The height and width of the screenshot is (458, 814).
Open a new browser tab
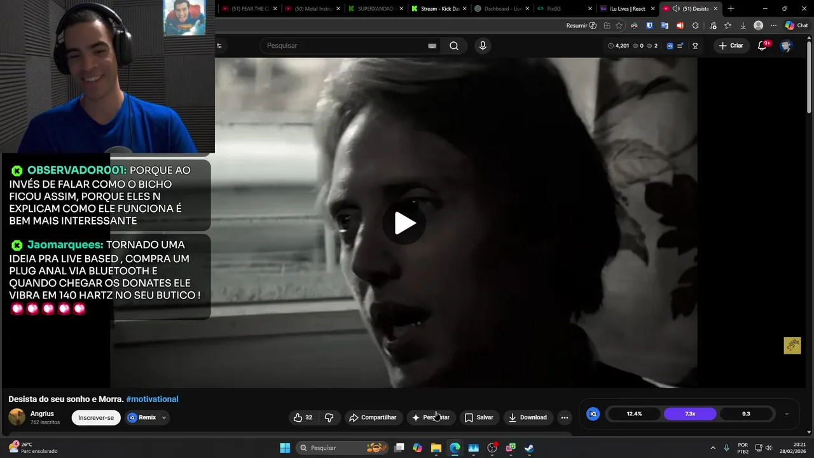[731, 9]
